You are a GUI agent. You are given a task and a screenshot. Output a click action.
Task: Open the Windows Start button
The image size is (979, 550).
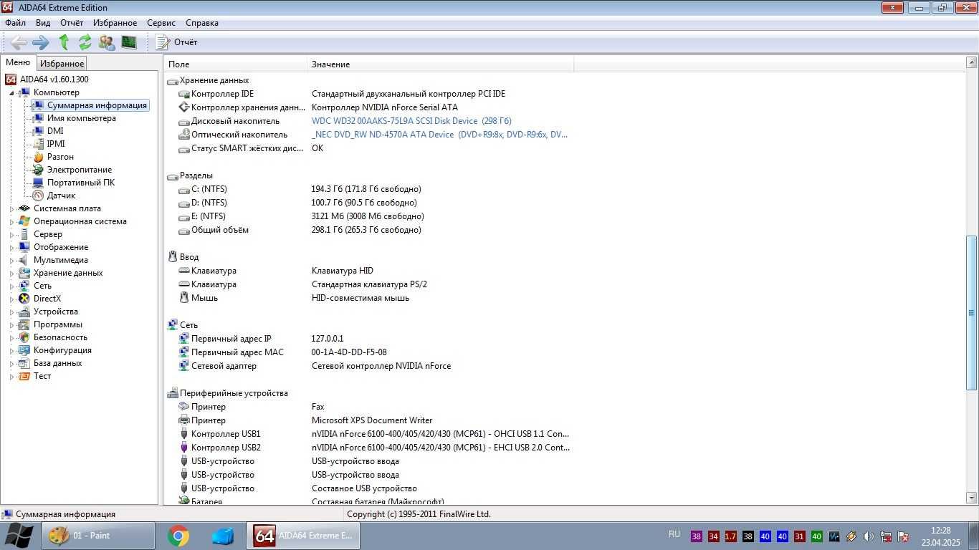click(x=19, y=536)
